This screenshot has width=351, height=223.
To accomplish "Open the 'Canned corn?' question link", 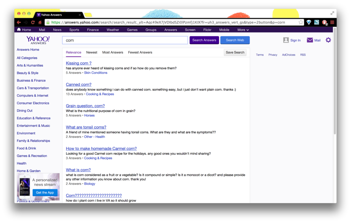I will 79,85.
